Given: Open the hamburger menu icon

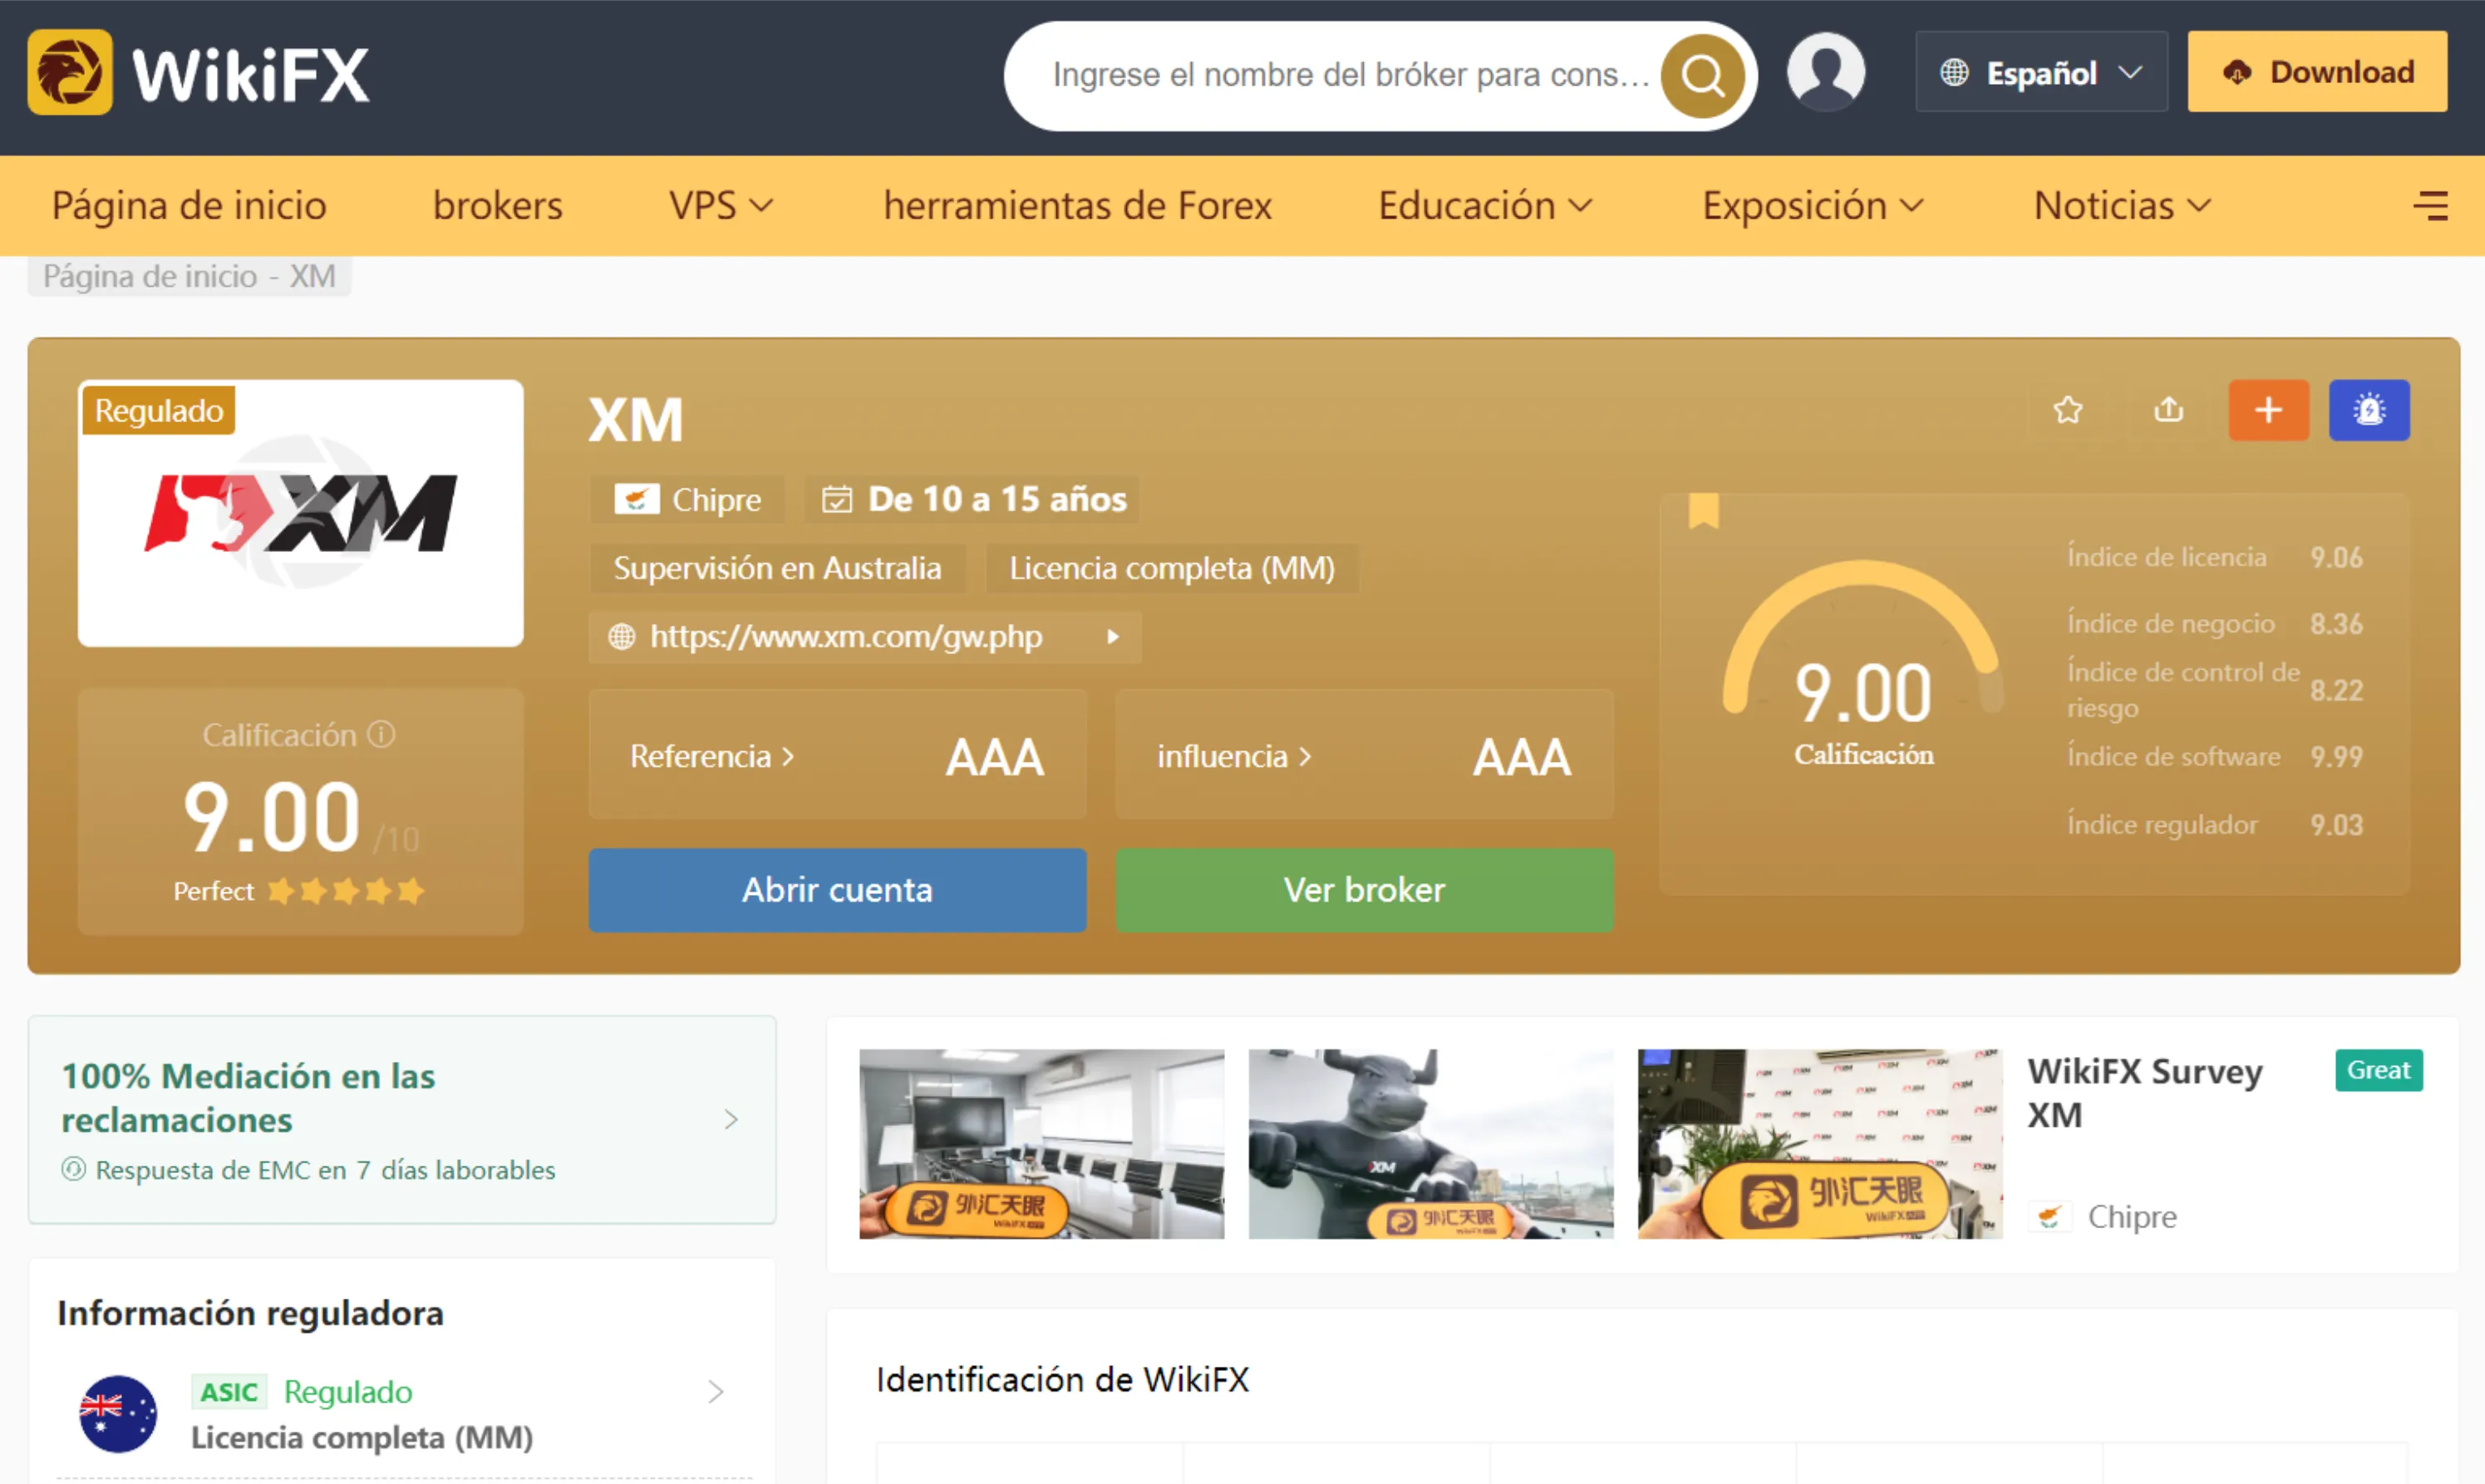Looking at the screenshot, I should pyautogui.click(x=2430, y=206).
